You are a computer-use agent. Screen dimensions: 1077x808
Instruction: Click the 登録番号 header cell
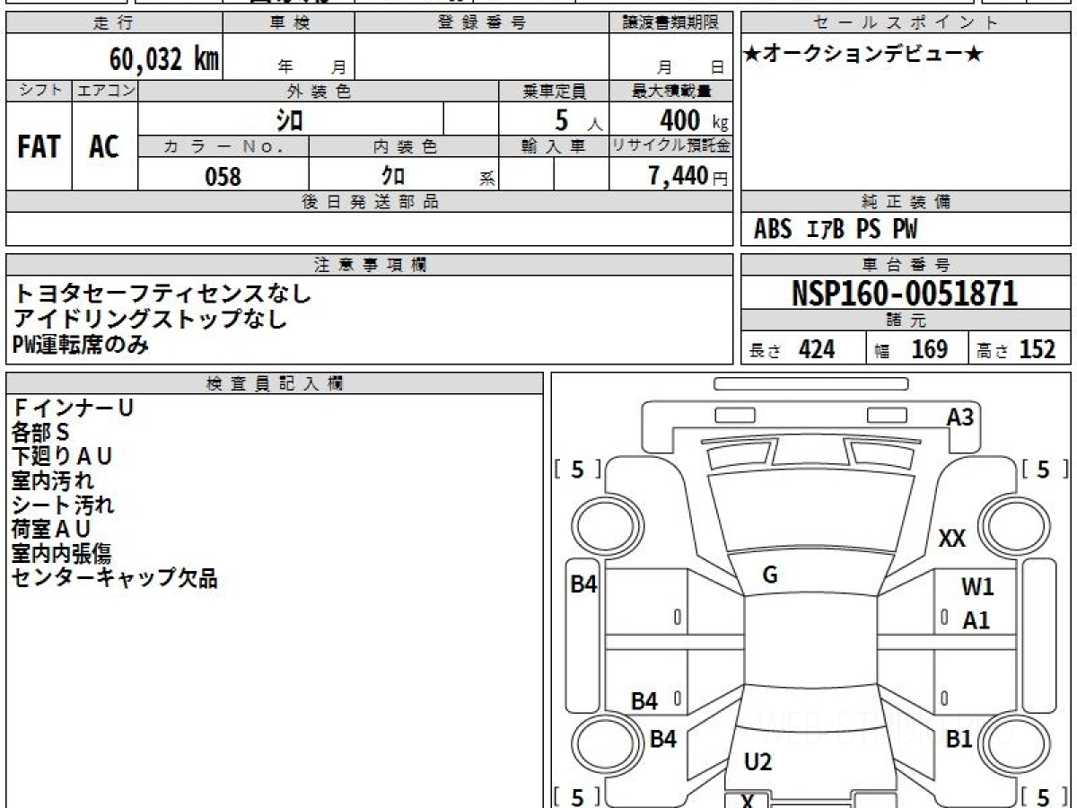482,23
